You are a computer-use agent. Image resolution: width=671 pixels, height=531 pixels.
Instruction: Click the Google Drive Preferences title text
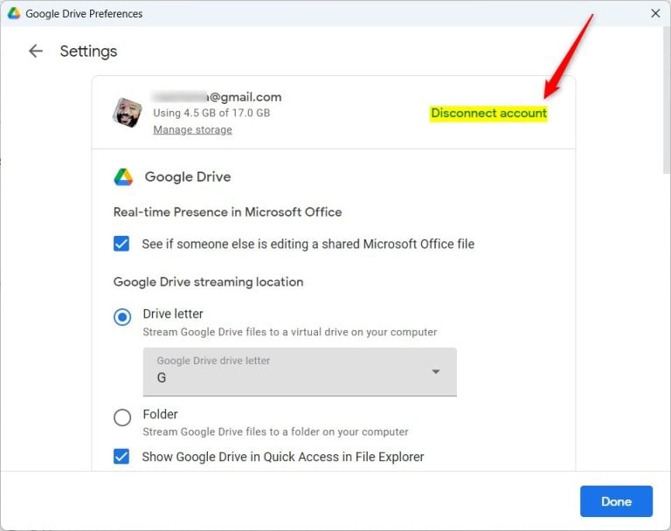coord(84,13)
